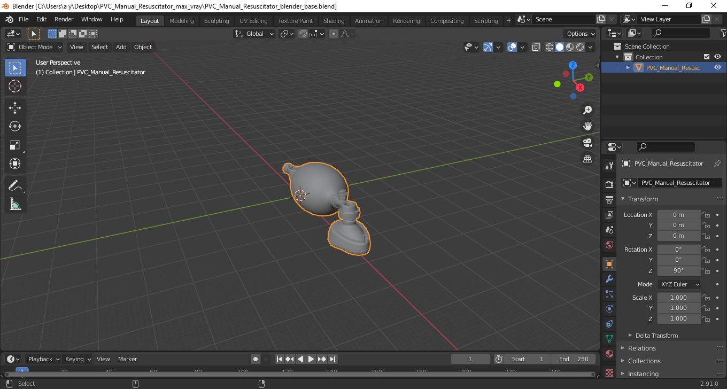727x389 pixels.
Task: Lock the Location X property
Action: 706,215
